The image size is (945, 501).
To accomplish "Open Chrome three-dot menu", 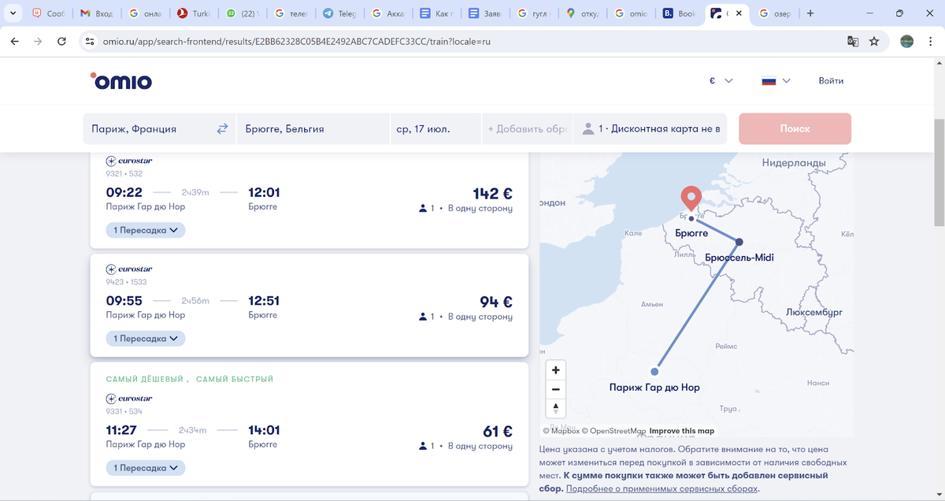I will click(x=931, y=41).
